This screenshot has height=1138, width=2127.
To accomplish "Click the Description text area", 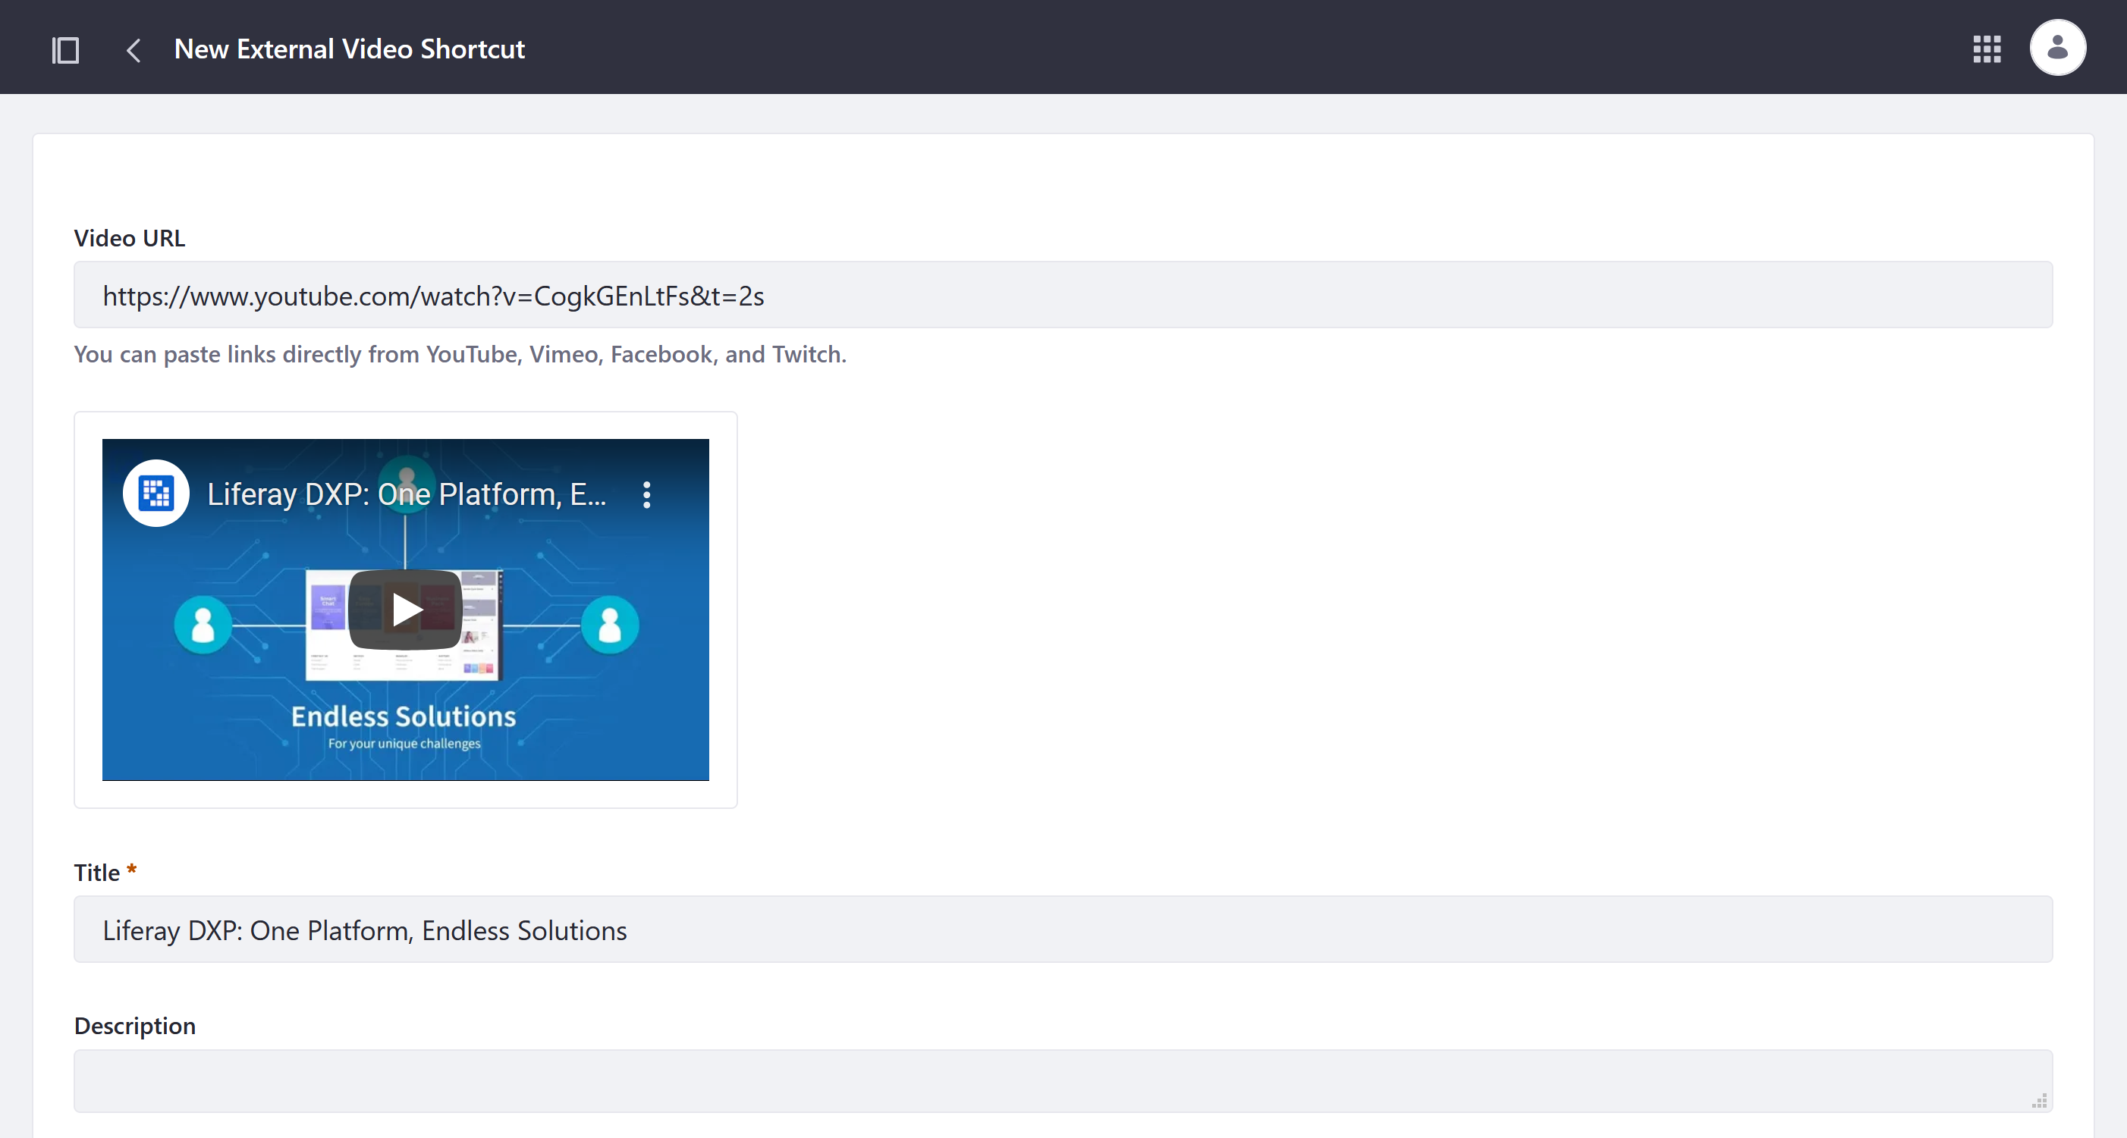I will coord(1063,1081).
